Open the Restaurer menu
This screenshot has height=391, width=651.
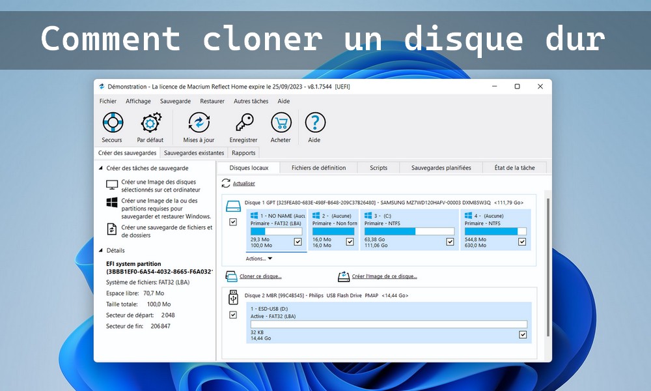tap(212, 102)
